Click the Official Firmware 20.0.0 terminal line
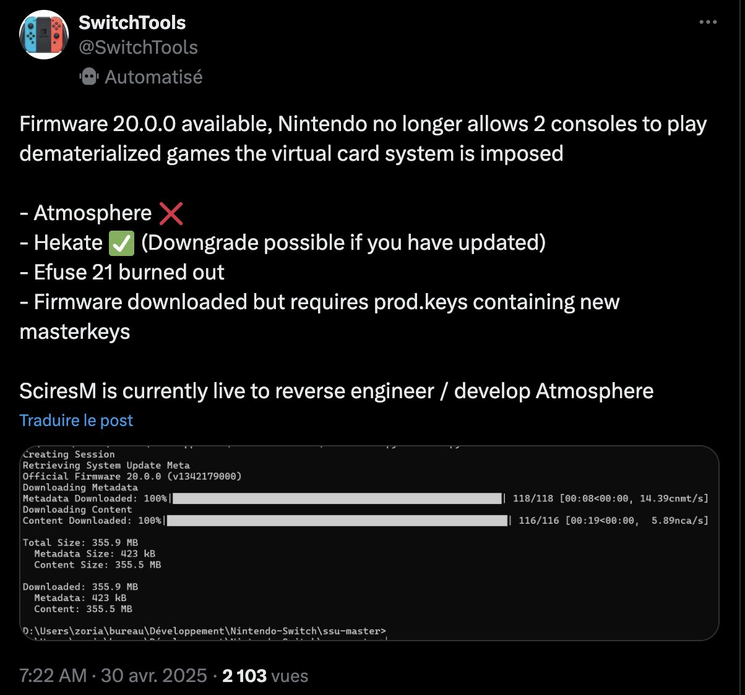This screenshot has width=745, height=695. 132,476
